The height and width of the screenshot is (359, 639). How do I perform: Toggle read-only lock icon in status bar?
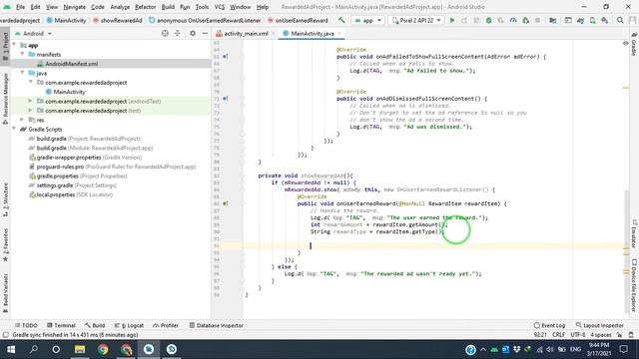(x=619, y=335)
